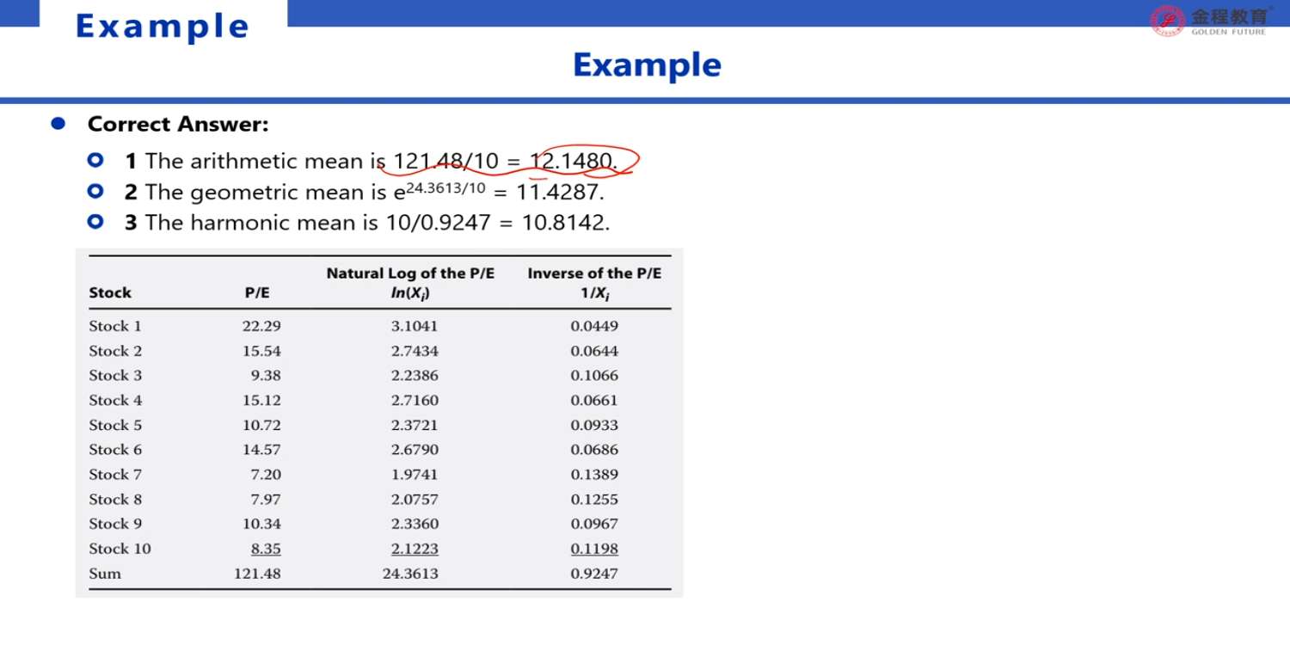1290x645 pixels.
Task: Click the P/E value 15.12
Action: tap(261, 400)
